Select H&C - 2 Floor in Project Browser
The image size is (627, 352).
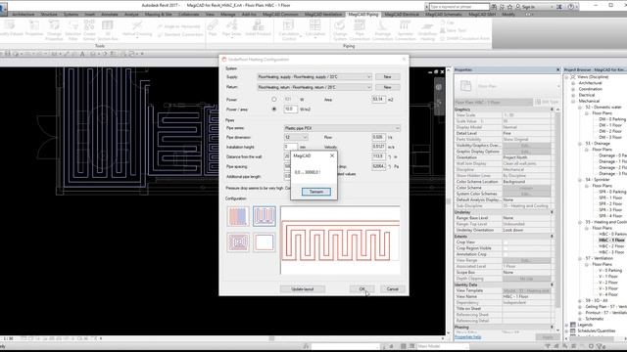coord(610,246)
